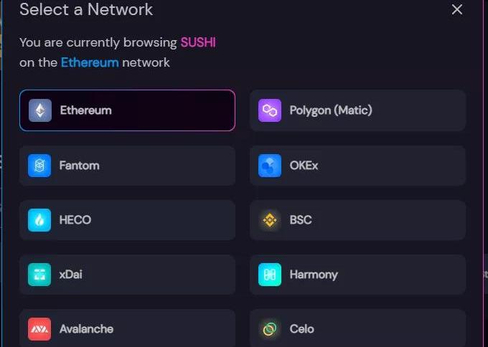Click the Ethereum diamond logo icon
The image size is (488, 347).
pyautogui.click(x=40, y=110)
